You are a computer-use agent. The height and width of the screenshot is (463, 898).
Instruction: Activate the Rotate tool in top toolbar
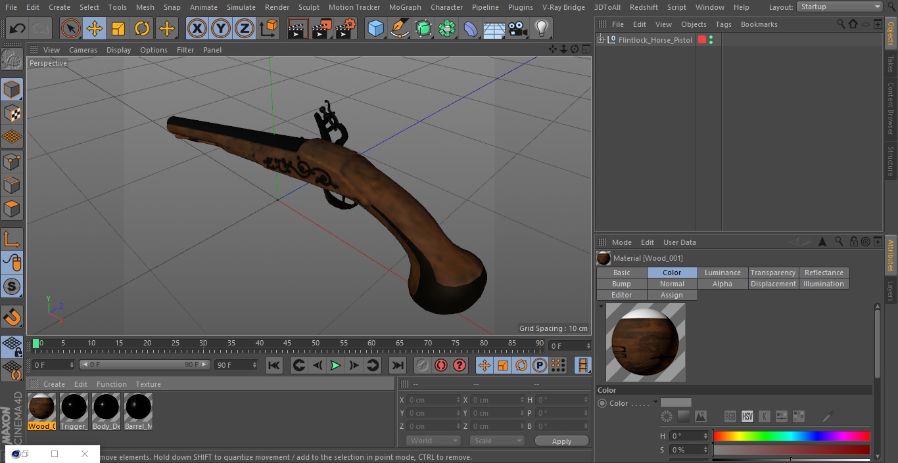pos(142,29)
